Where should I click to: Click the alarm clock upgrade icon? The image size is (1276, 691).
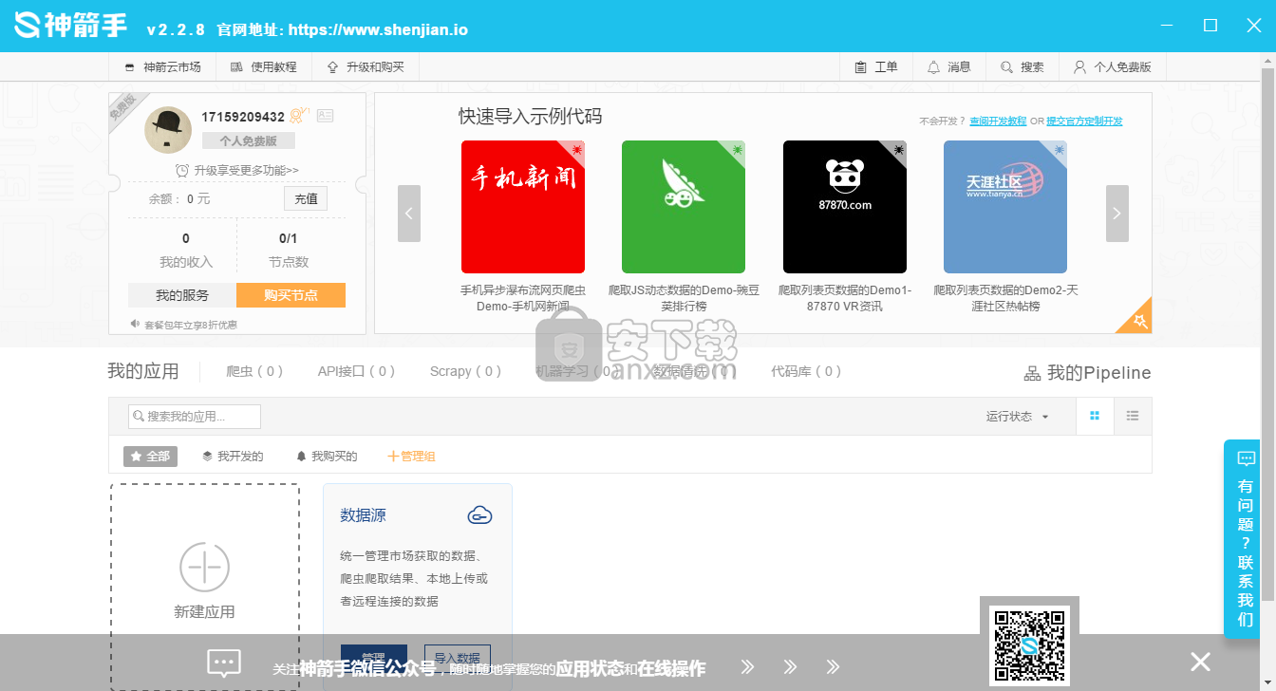point(182,170)
